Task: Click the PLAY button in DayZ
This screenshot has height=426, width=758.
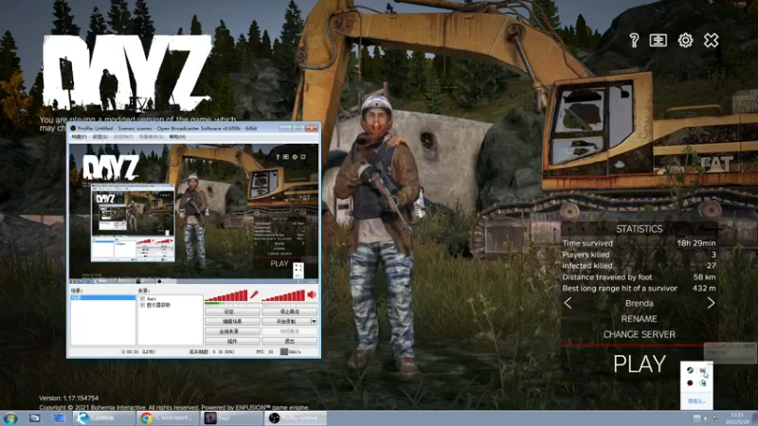Action: point(640,364)
